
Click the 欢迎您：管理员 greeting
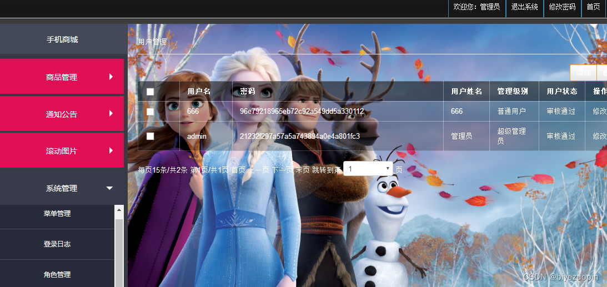click(476, 7)
